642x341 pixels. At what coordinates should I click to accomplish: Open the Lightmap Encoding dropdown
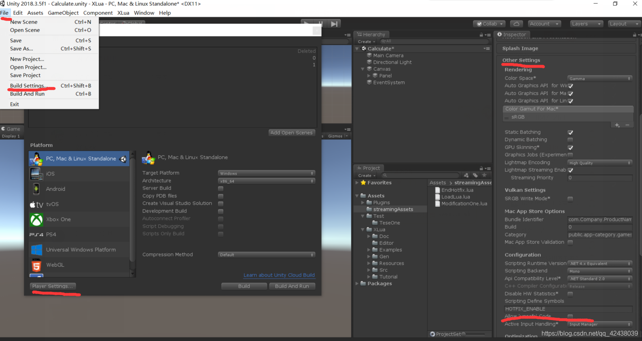point(600,163)
